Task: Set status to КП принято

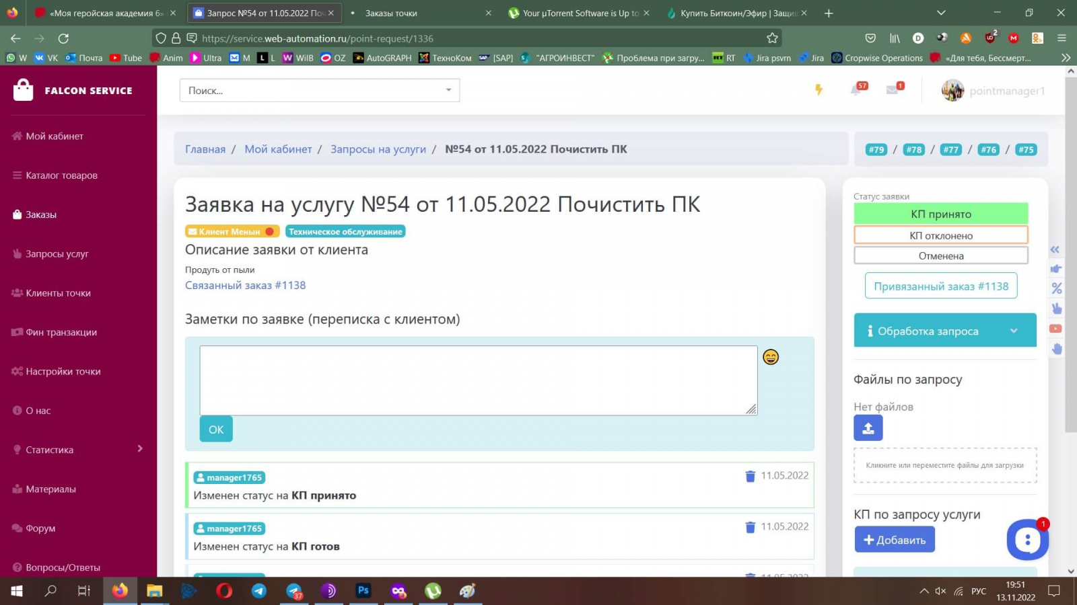Action: coord(941,214)
